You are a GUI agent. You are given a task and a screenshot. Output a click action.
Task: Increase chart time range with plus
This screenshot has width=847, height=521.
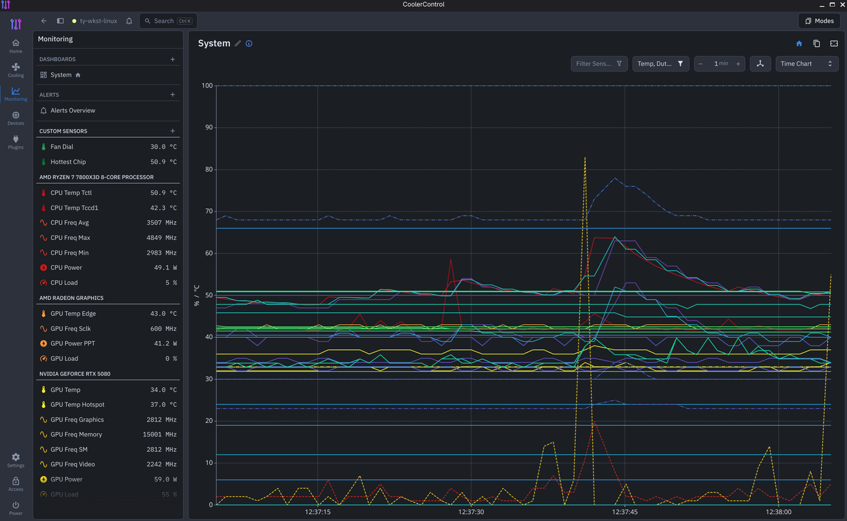coord(738,64)
